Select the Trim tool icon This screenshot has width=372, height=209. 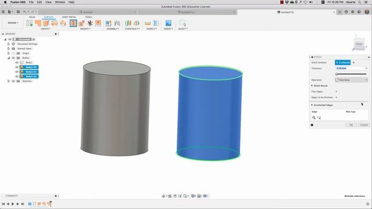tap(90, 23)
